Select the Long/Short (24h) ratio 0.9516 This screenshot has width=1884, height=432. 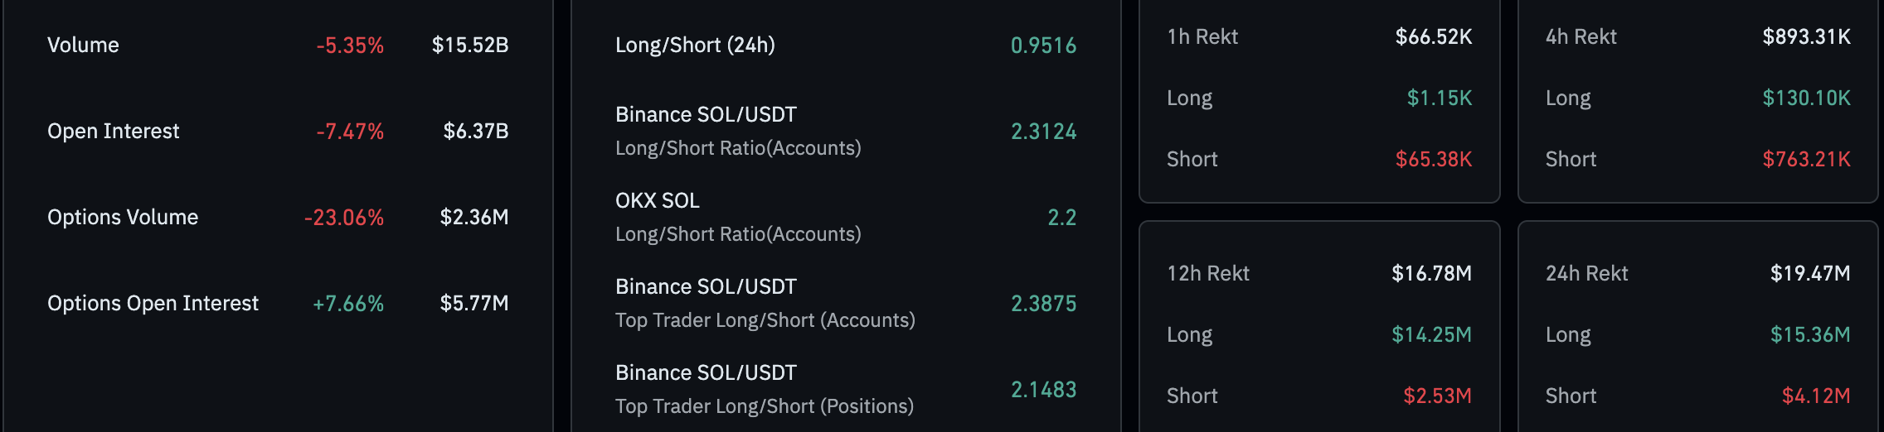click(x=1043, y=45)
